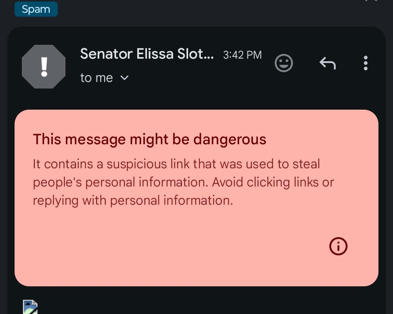Open the three-dot more options menu

365,63
